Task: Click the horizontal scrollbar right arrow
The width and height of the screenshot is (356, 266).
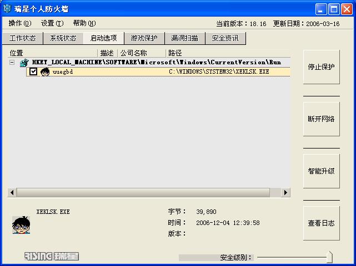Action: tap(285, 193)
